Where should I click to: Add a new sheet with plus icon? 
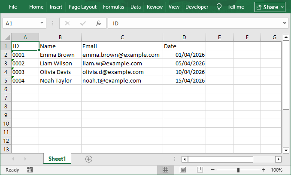pos(89,159)
